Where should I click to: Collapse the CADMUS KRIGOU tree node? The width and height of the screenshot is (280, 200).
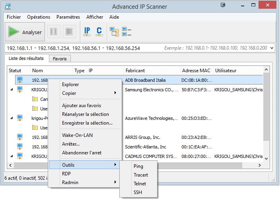[12, 156]
